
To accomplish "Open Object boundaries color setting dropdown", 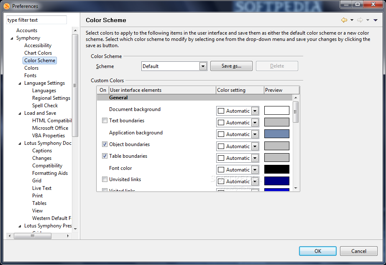I will 255,146.
